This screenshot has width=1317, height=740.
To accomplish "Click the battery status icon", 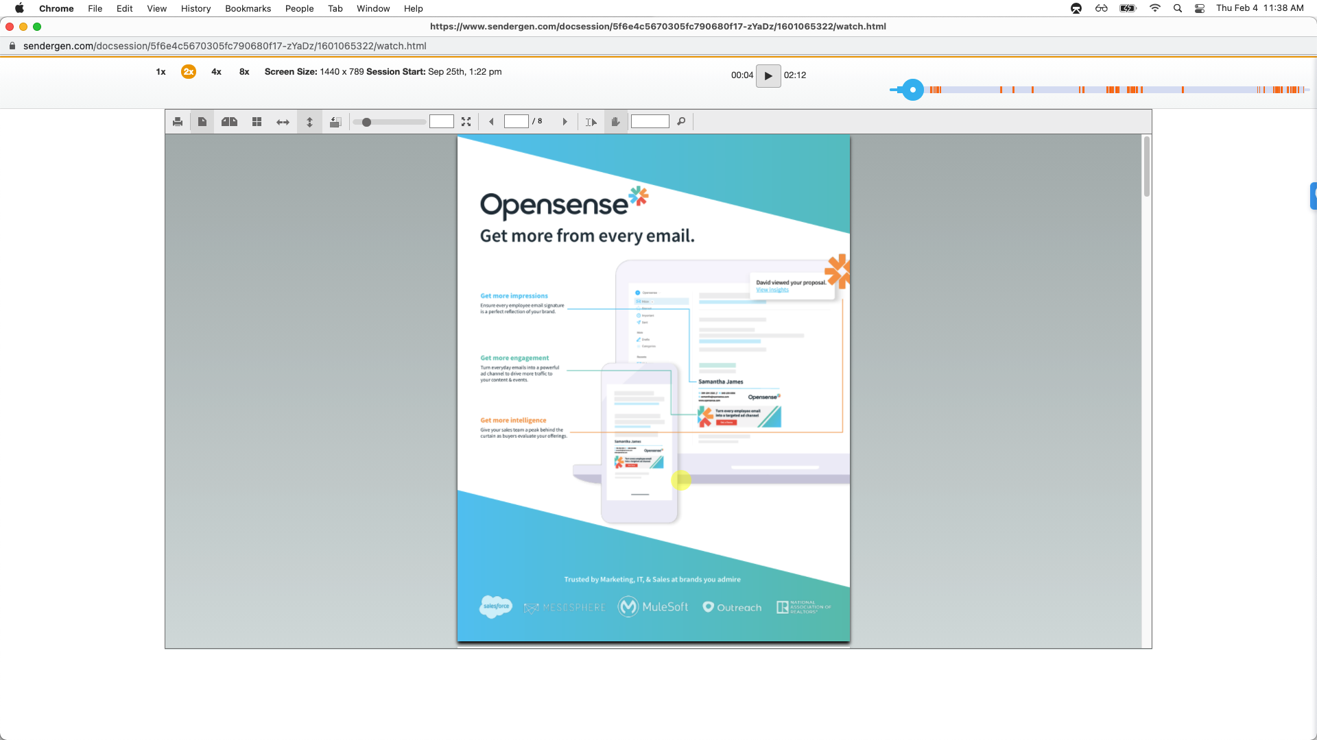I will [1128, 8].
